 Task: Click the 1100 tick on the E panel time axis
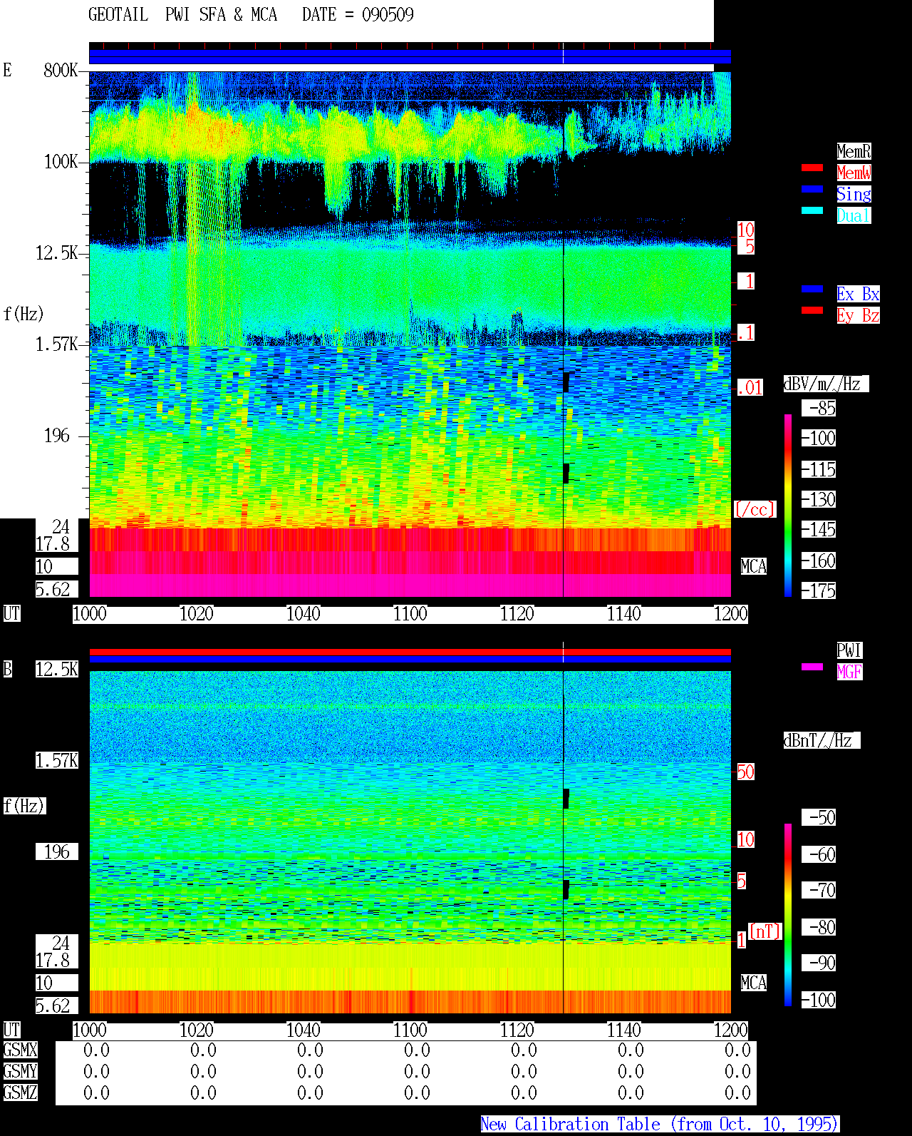coord(410,613)
